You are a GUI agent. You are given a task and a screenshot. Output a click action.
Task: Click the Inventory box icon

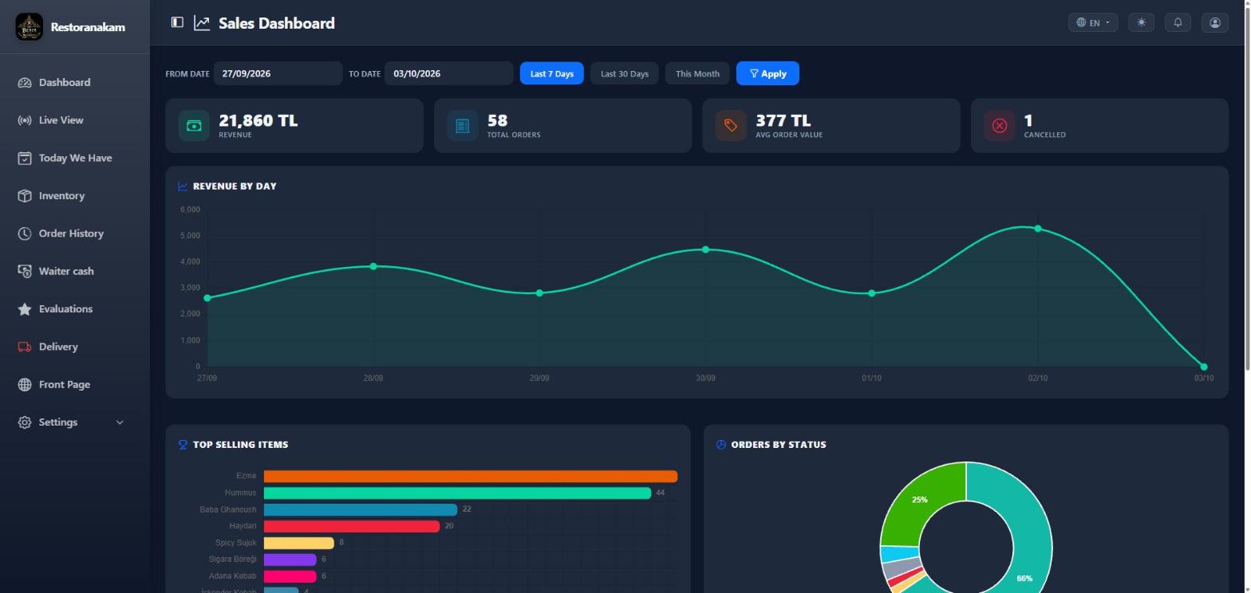click(25, 195)
